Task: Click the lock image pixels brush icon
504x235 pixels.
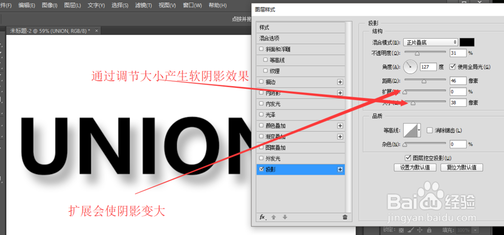Action: (x=410, y=230)
